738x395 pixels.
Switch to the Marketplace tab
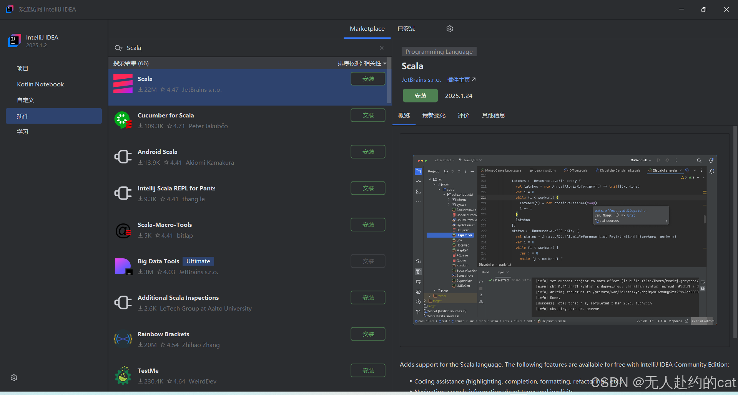tap(367, 29)
